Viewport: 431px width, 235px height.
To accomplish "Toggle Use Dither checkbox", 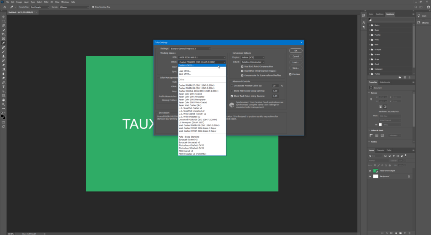I will [242, 71].
